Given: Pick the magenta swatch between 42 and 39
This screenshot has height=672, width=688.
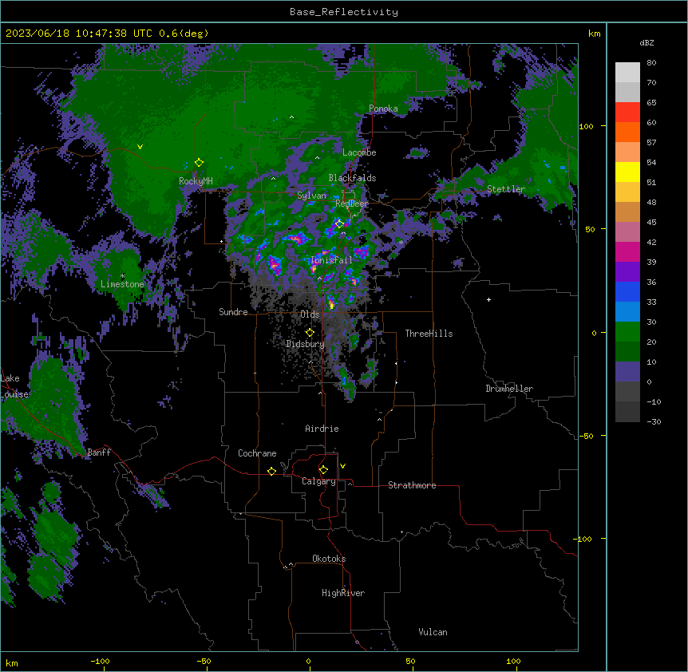Looking at the screenshot, I should (627, 251).
